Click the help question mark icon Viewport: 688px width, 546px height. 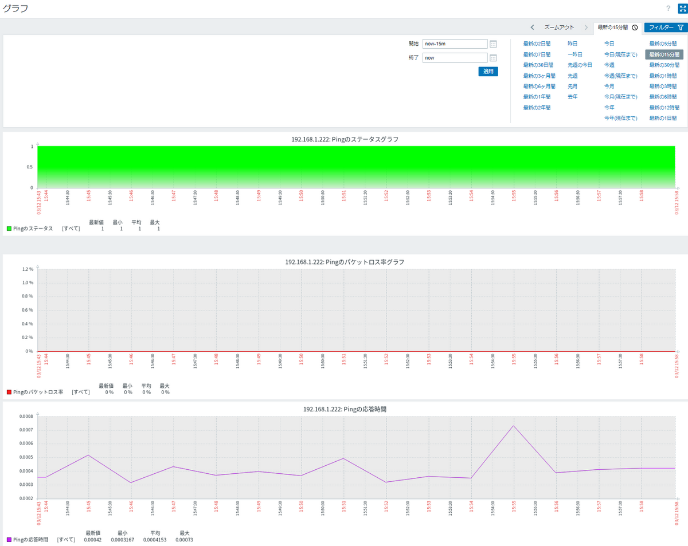[x=669, y=9]
